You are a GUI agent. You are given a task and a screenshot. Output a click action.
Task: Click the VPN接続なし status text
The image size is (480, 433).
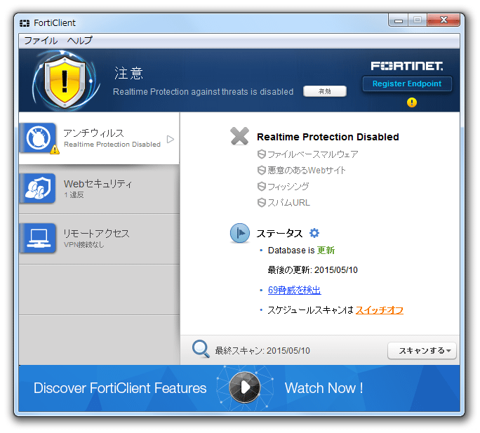tap(84, 244)
